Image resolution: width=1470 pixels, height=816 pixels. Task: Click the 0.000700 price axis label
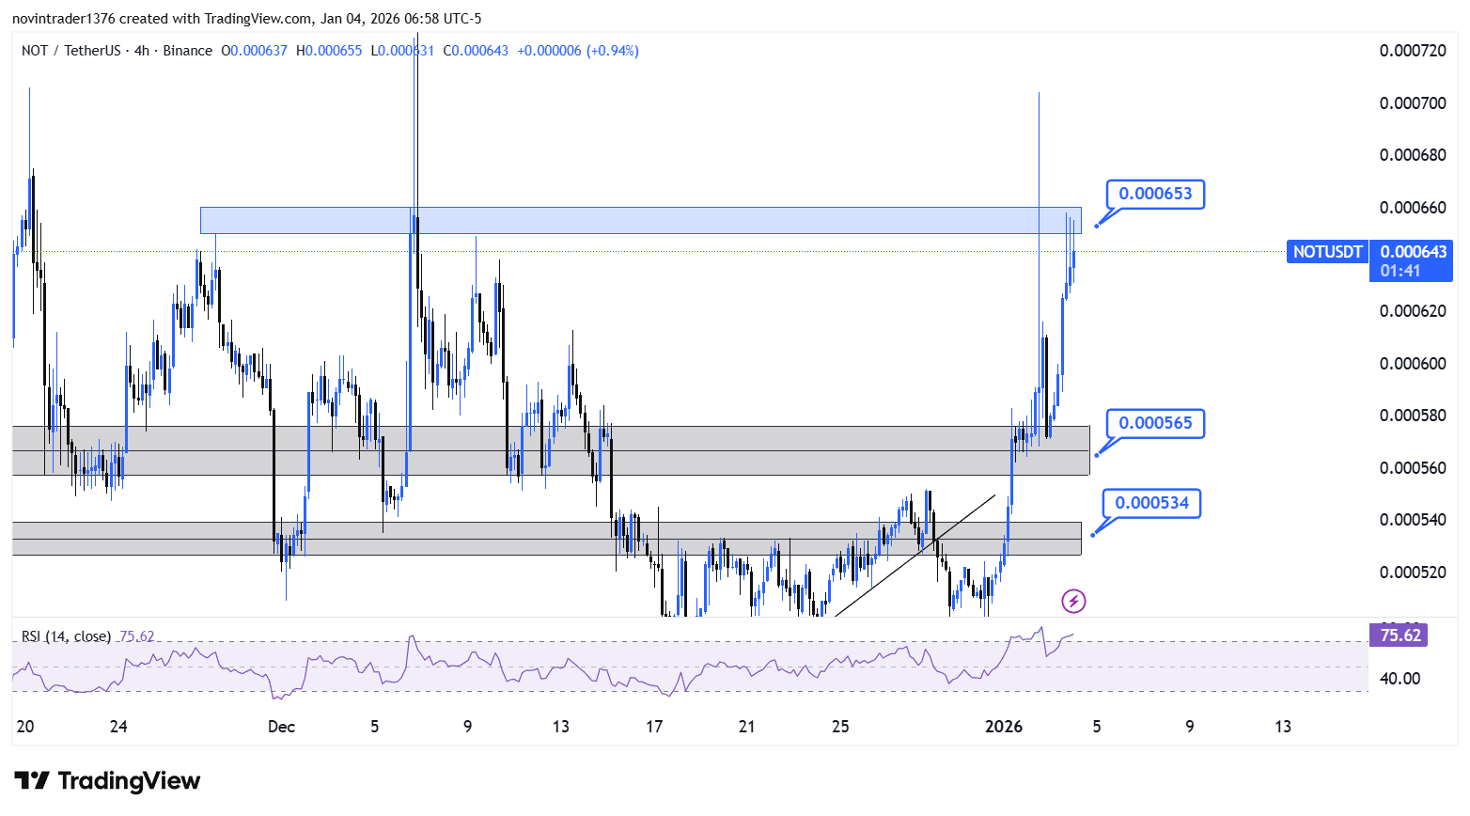[1413, 103]
